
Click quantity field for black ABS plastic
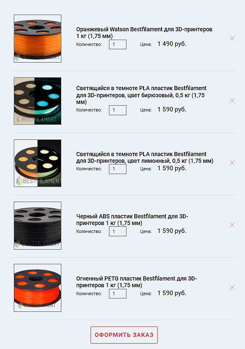pos(118,231)
